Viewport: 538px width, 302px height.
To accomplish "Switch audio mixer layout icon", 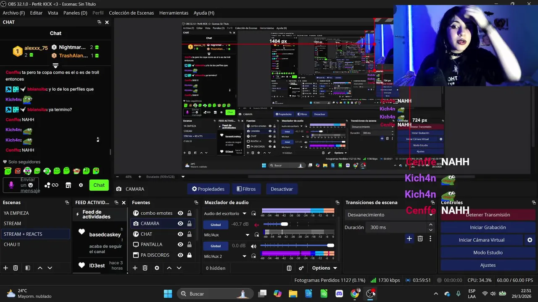I will [x=289, y=268].
